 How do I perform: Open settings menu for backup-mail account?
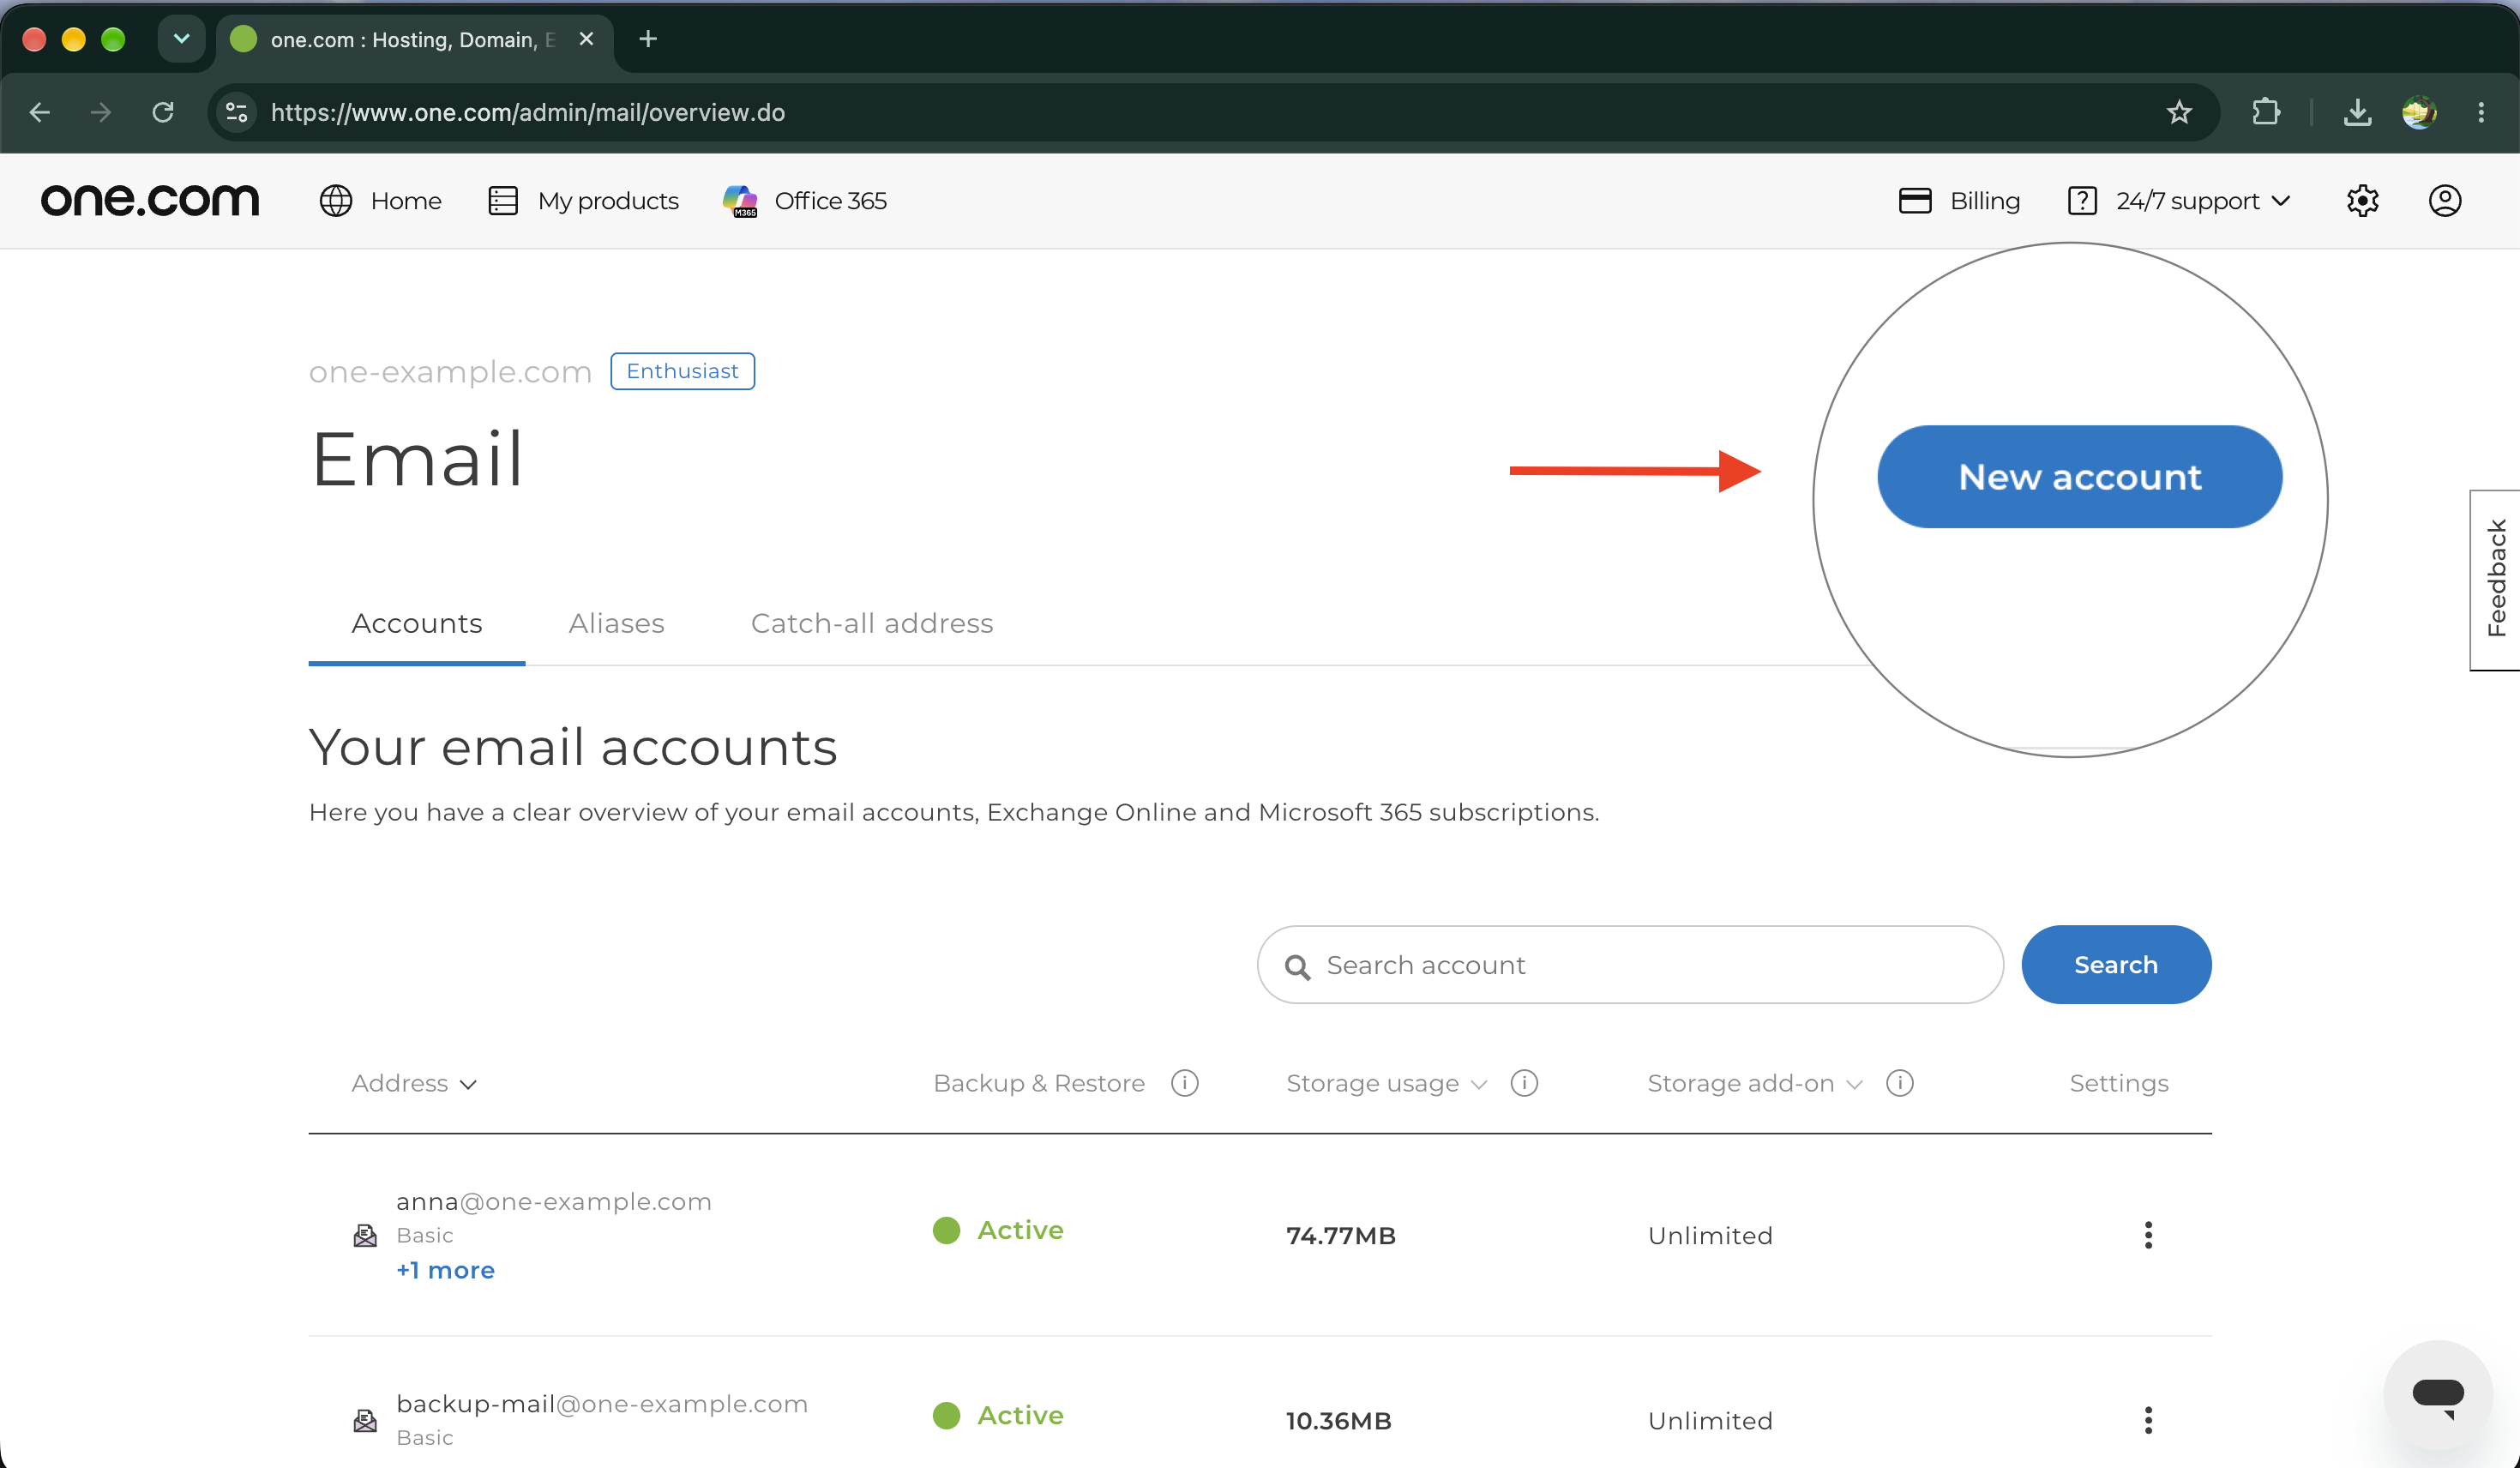click(2148, 1420)
